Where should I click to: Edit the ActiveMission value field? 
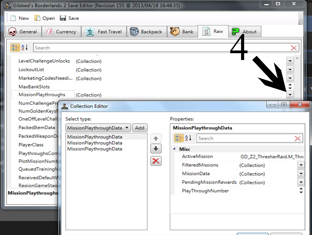(x=272, y=157)
